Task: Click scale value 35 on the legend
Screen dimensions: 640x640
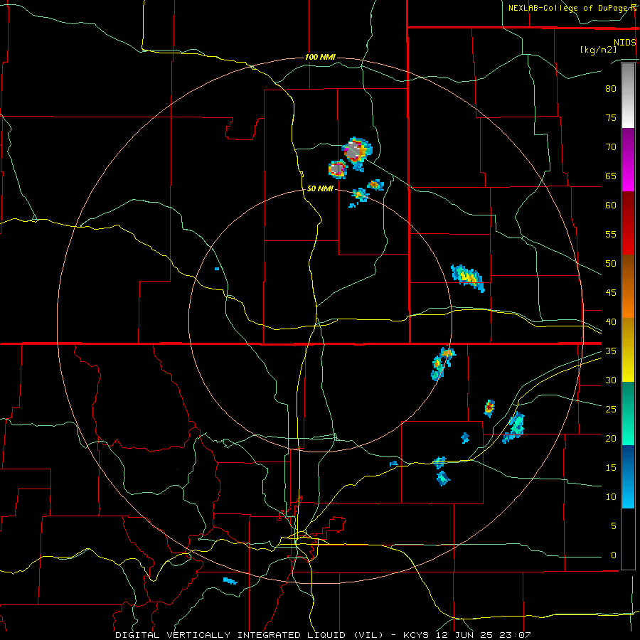Action: point(611,351)
